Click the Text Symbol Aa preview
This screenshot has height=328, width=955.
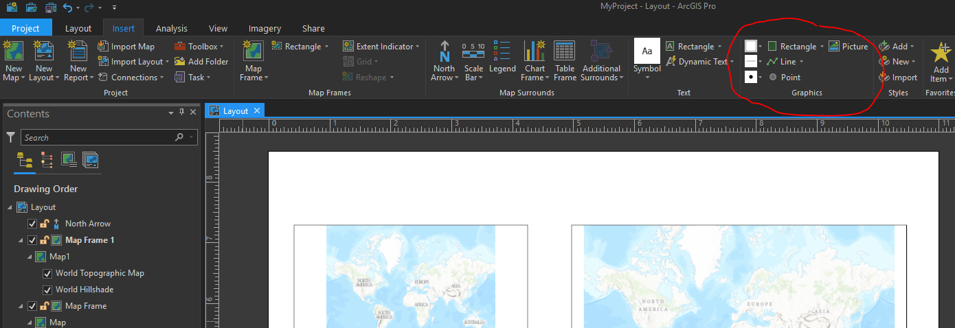coord(647,50)
